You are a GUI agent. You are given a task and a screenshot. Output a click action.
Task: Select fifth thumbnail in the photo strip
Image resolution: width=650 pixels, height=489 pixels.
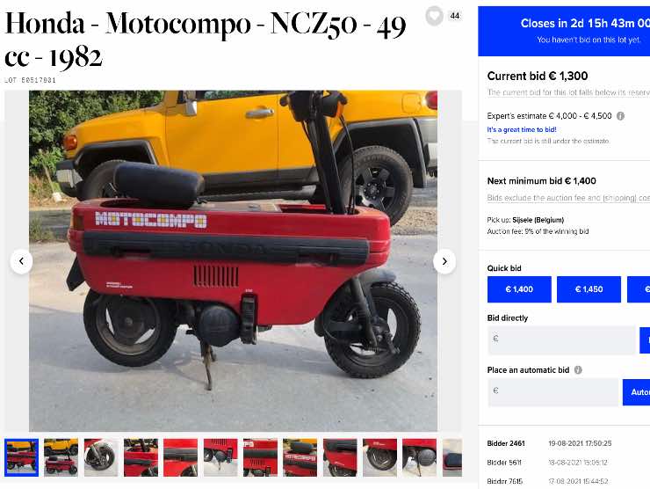coord(180,457)
